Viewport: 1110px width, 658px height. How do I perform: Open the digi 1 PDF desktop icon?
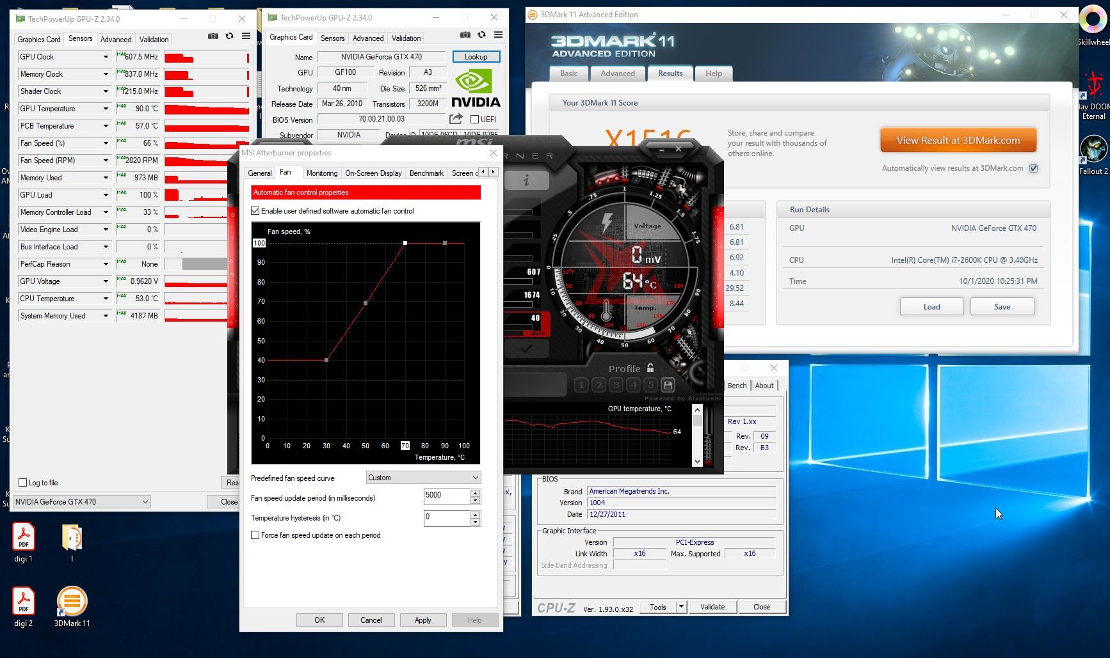pyautogui.click(x=24, y=542)
